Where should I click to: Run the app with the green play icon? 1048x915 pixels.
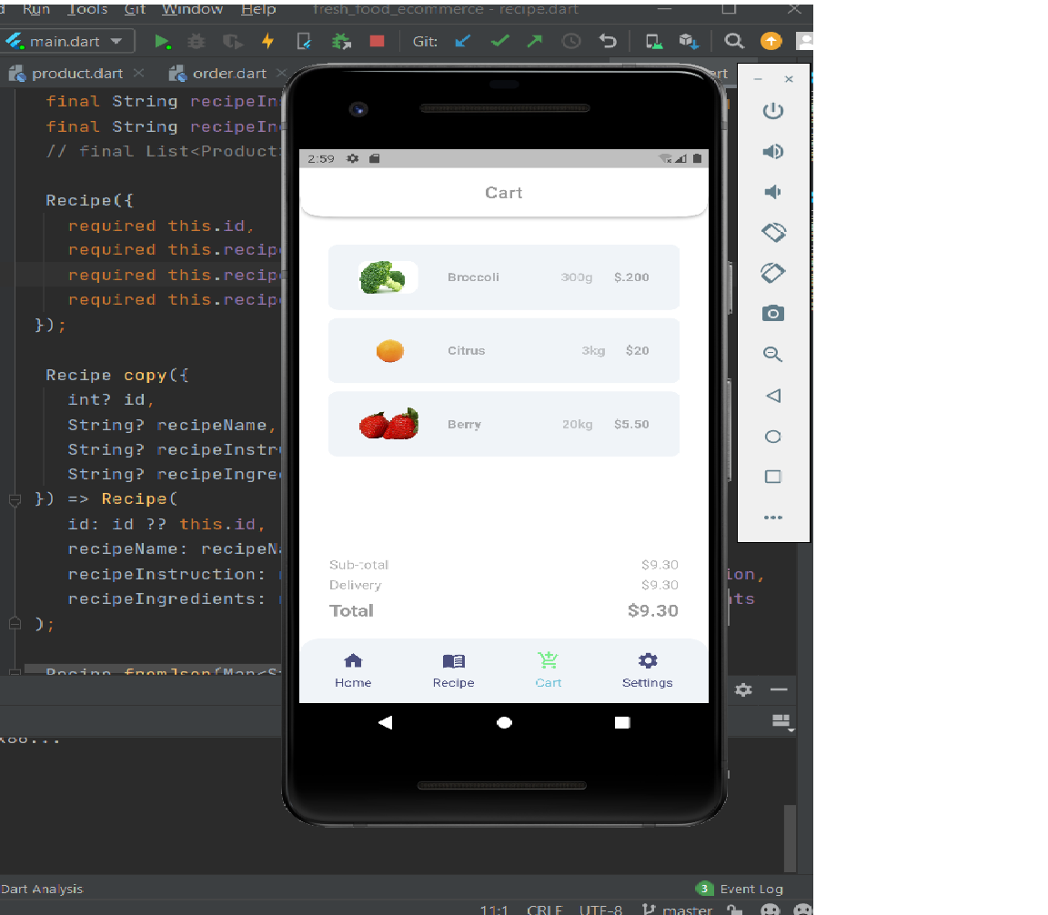coord(161,42)
